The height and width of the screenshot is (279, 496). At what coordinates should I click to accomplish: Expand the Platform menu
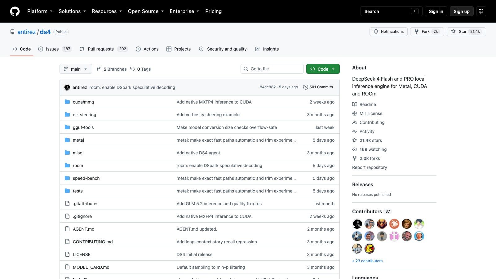tap(40, 11)
